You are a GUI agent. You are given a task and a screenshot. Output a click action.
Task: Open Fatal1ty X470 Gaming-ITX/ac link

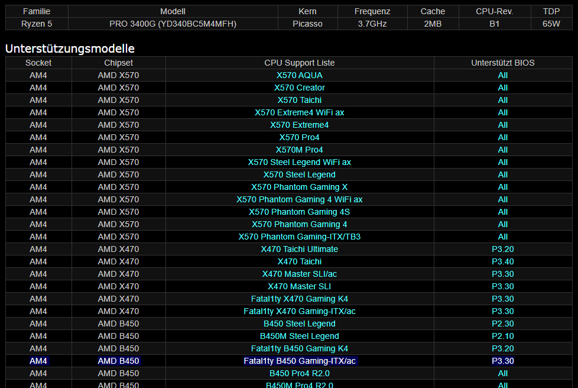pos(299,311)
